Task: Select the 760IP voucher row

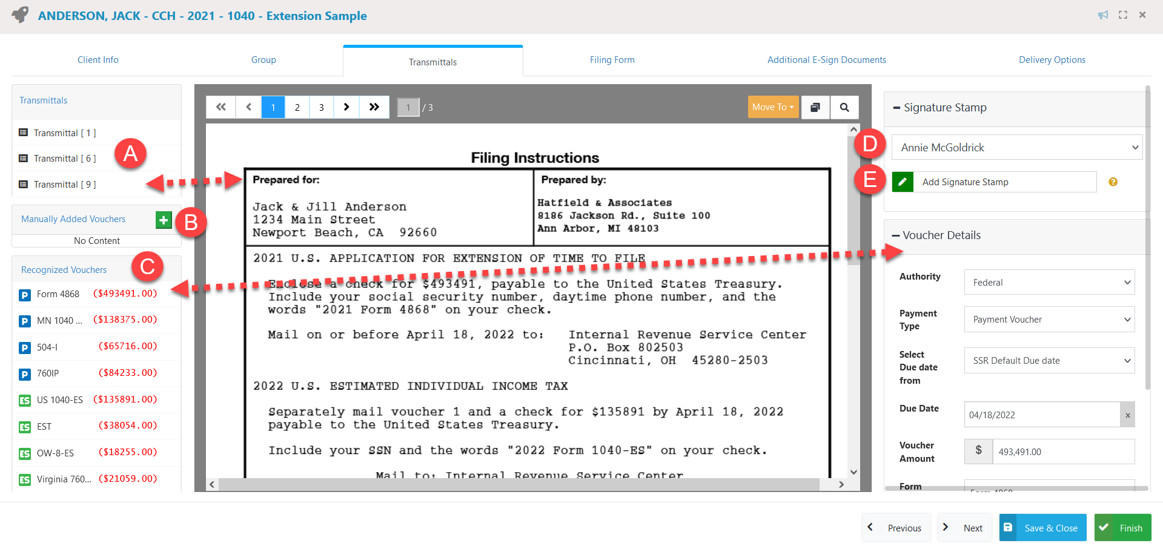Action: (97, 373)
